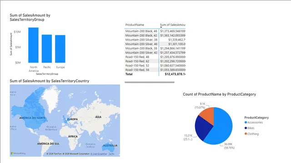Select row Mountain-200 Black, 46
291x163 pixels.
coord(155,31)
